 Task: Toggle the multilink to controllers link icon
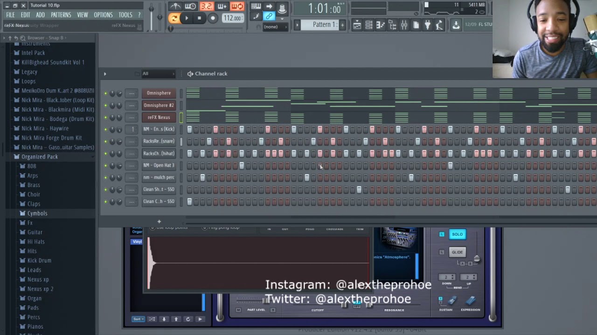pos(269,16)
